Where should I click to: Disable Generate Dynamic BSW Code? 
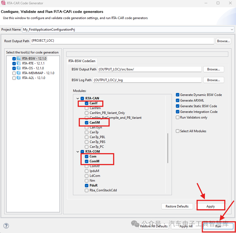tap(177, 95)
